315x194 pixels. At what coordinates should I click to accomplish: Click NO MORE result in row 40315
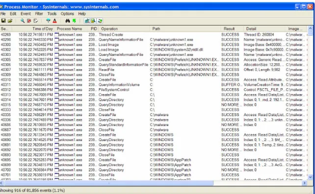[232, 105]
